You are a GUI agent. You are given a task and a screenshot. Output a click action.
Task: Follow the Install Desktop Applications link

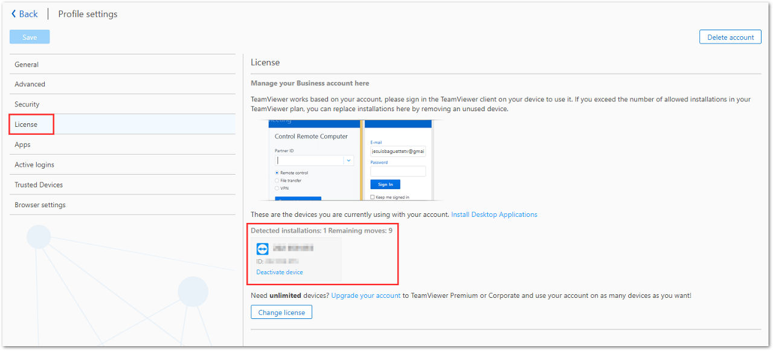494,214
